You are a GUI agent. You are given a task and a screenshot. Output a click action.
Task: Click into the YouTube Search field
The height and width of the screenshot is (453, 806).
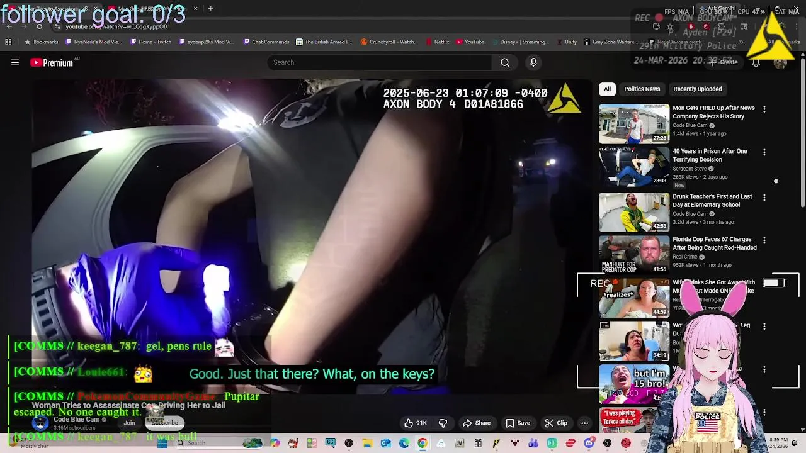380,62
